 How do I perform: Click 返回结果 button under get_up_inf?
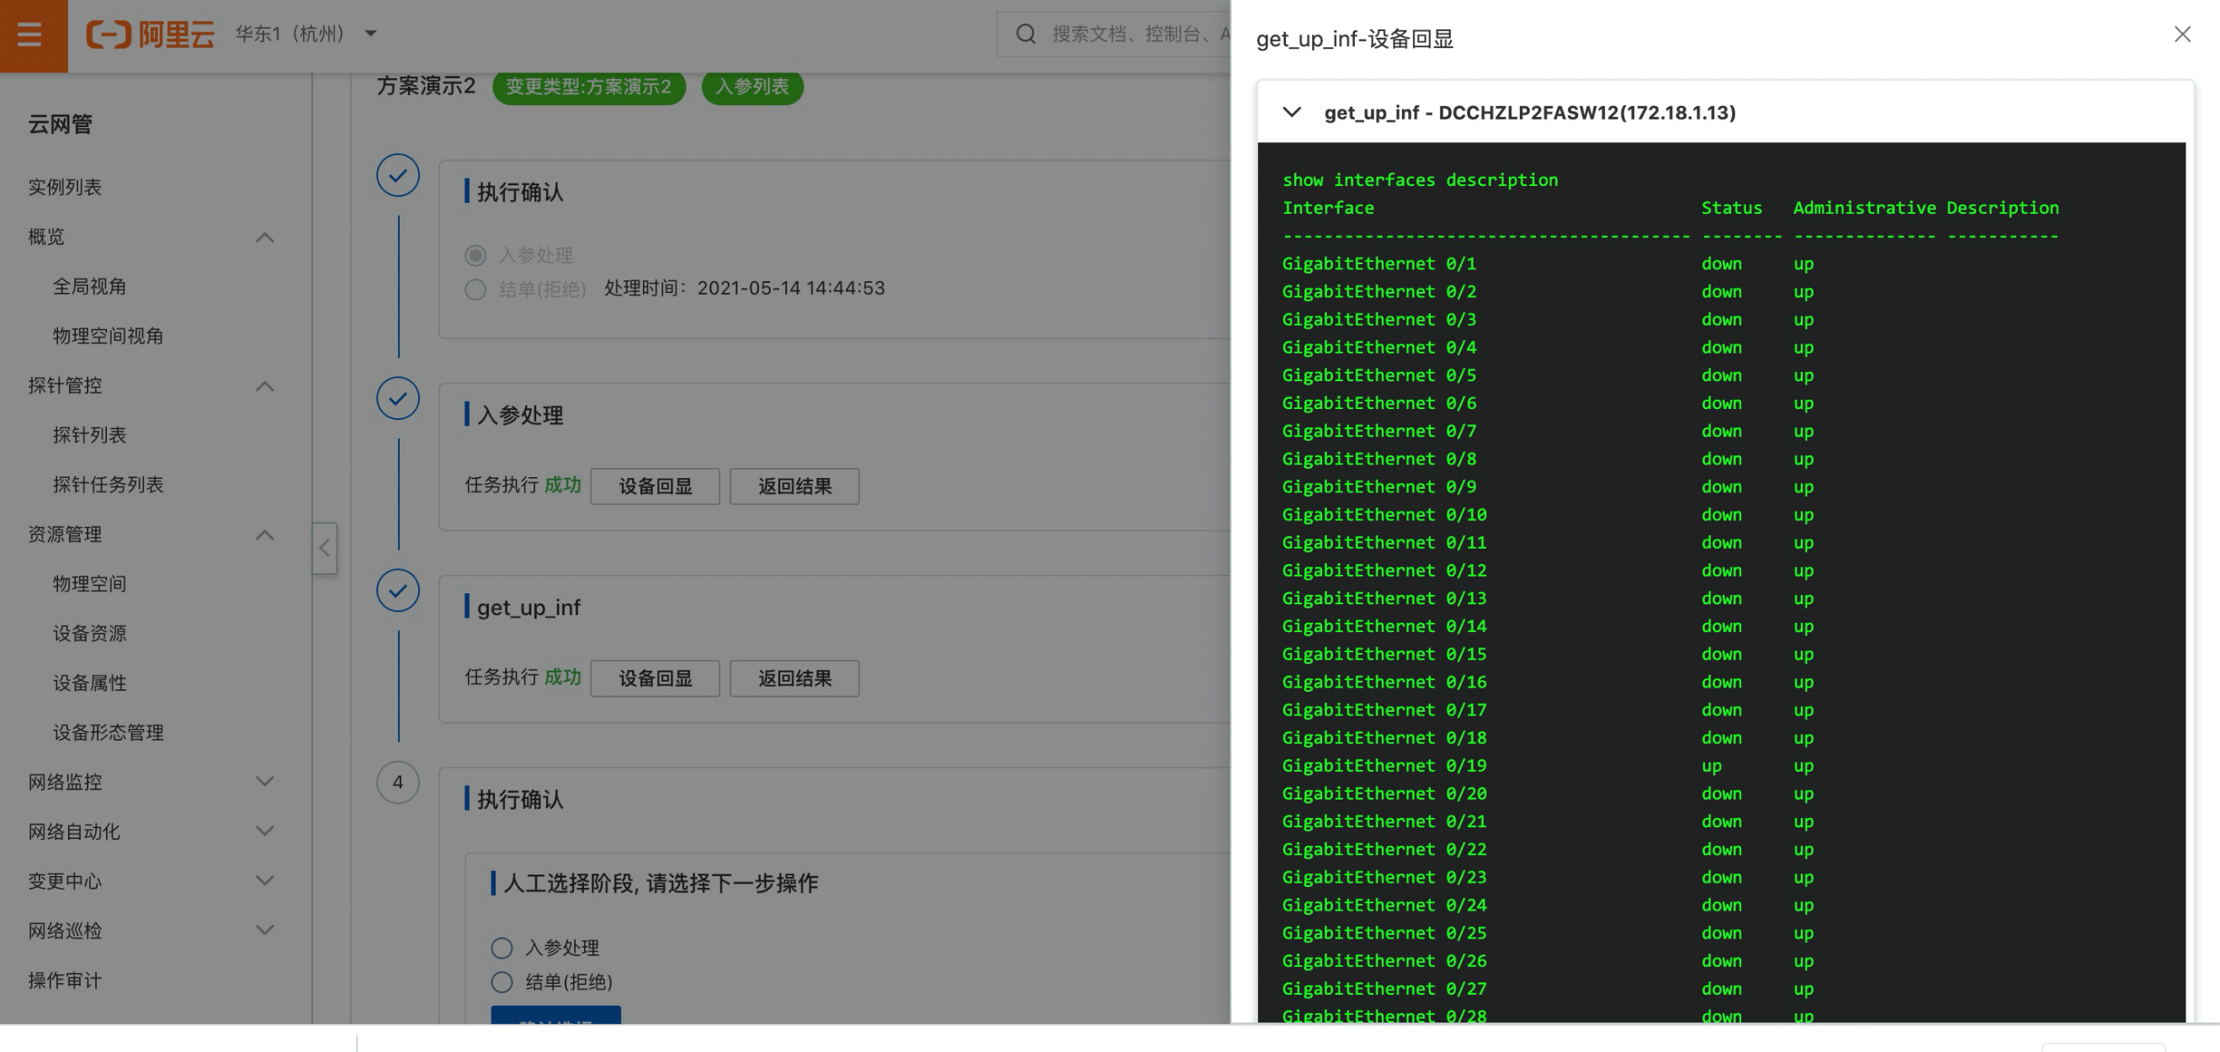794,679
